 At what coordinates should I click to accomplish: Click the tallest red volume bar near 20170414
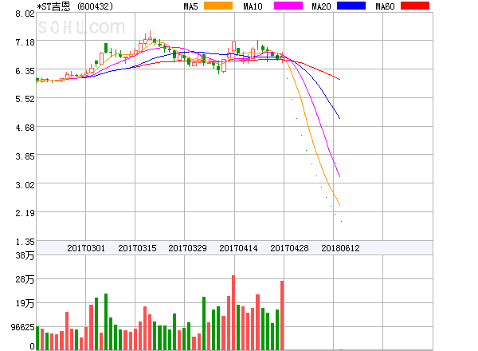pyautogui.click(x=233, y=312)
